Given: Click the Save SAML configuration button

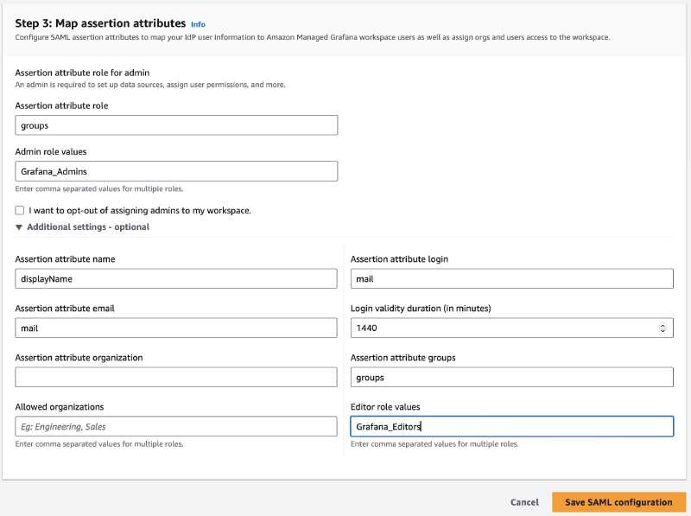Looking at the screenshot, I should pos(618,501).
